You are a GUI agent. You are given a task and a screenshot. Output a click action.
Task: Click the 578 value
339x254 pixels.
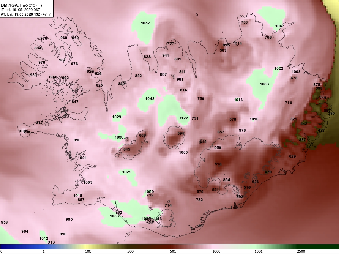[233, 119]
